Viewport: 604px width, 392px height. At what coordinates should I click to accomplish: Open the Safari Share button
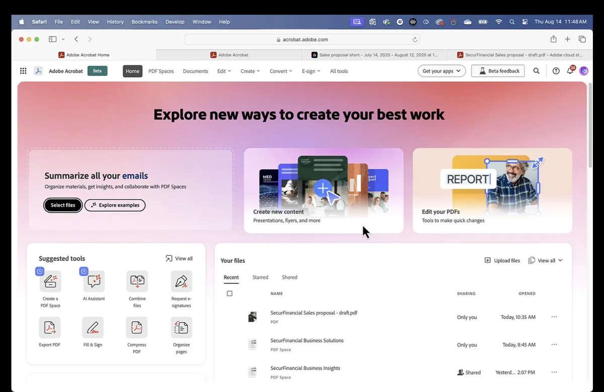[x=553, y=39]
